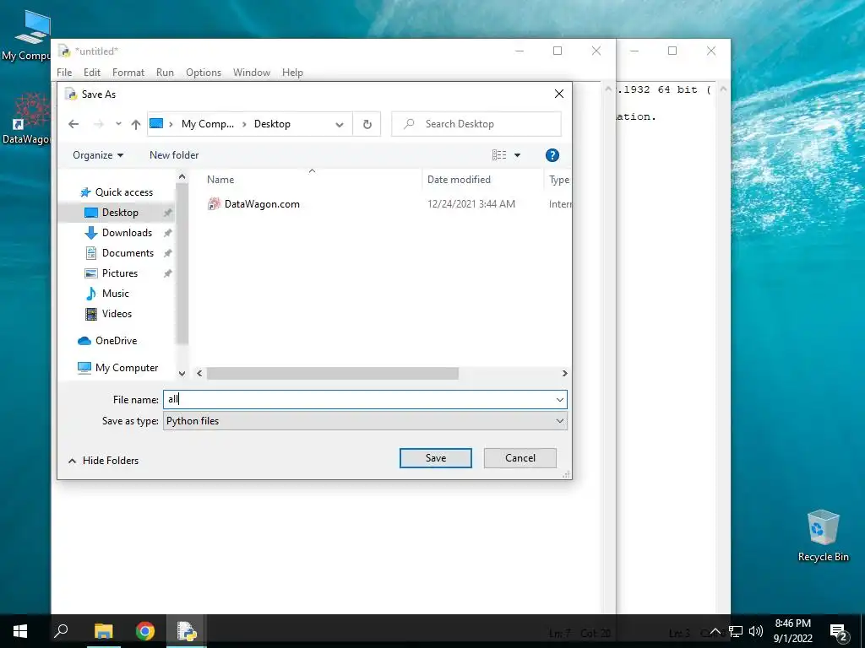Switch to the Python IDLE taskbar icon
Image resolution: width=865 pixels, height=648 pixels.
click(187, 631)
